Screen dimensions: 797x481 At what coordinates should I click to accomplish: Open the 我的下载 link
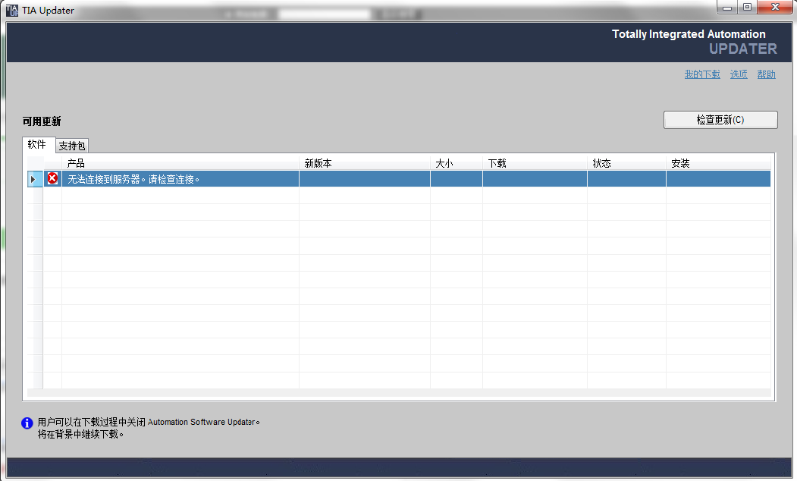pyautogui.click(x=702, y=74)
